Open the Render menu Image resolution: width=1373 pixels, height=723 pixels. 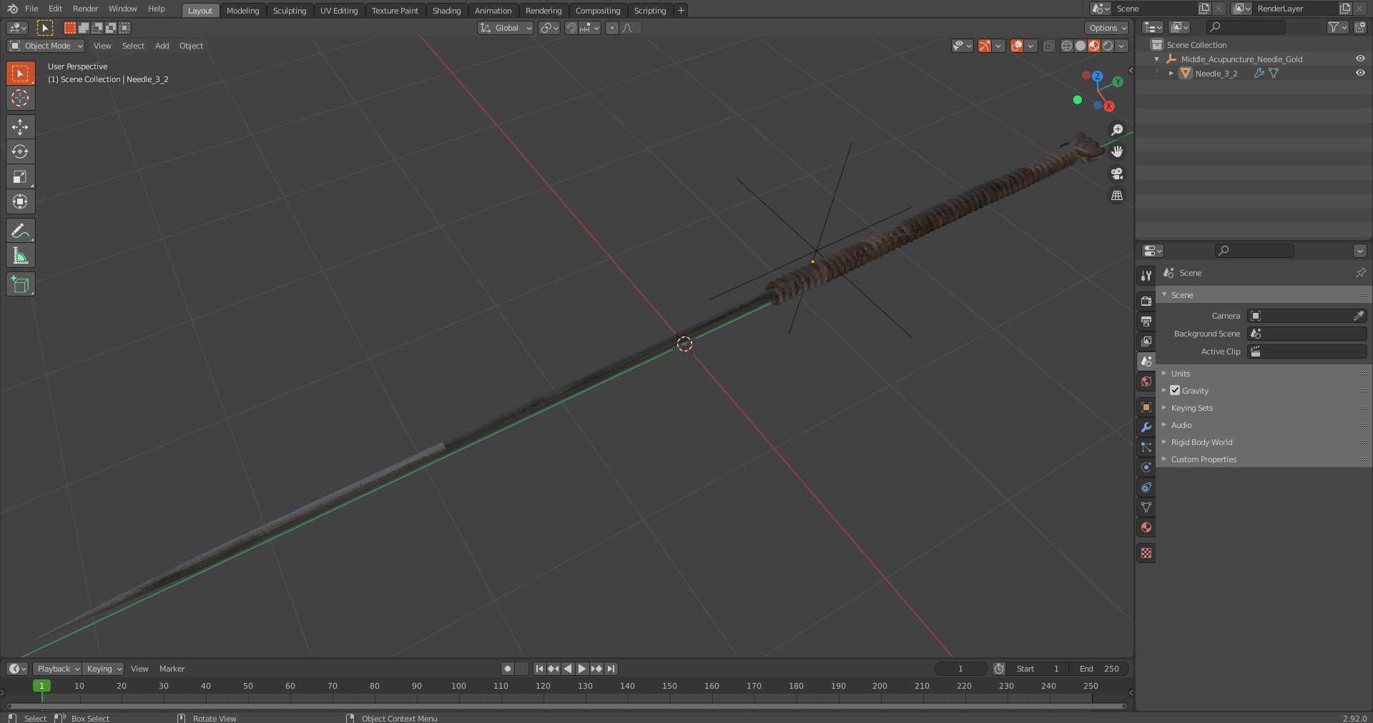tap(85, 9)
